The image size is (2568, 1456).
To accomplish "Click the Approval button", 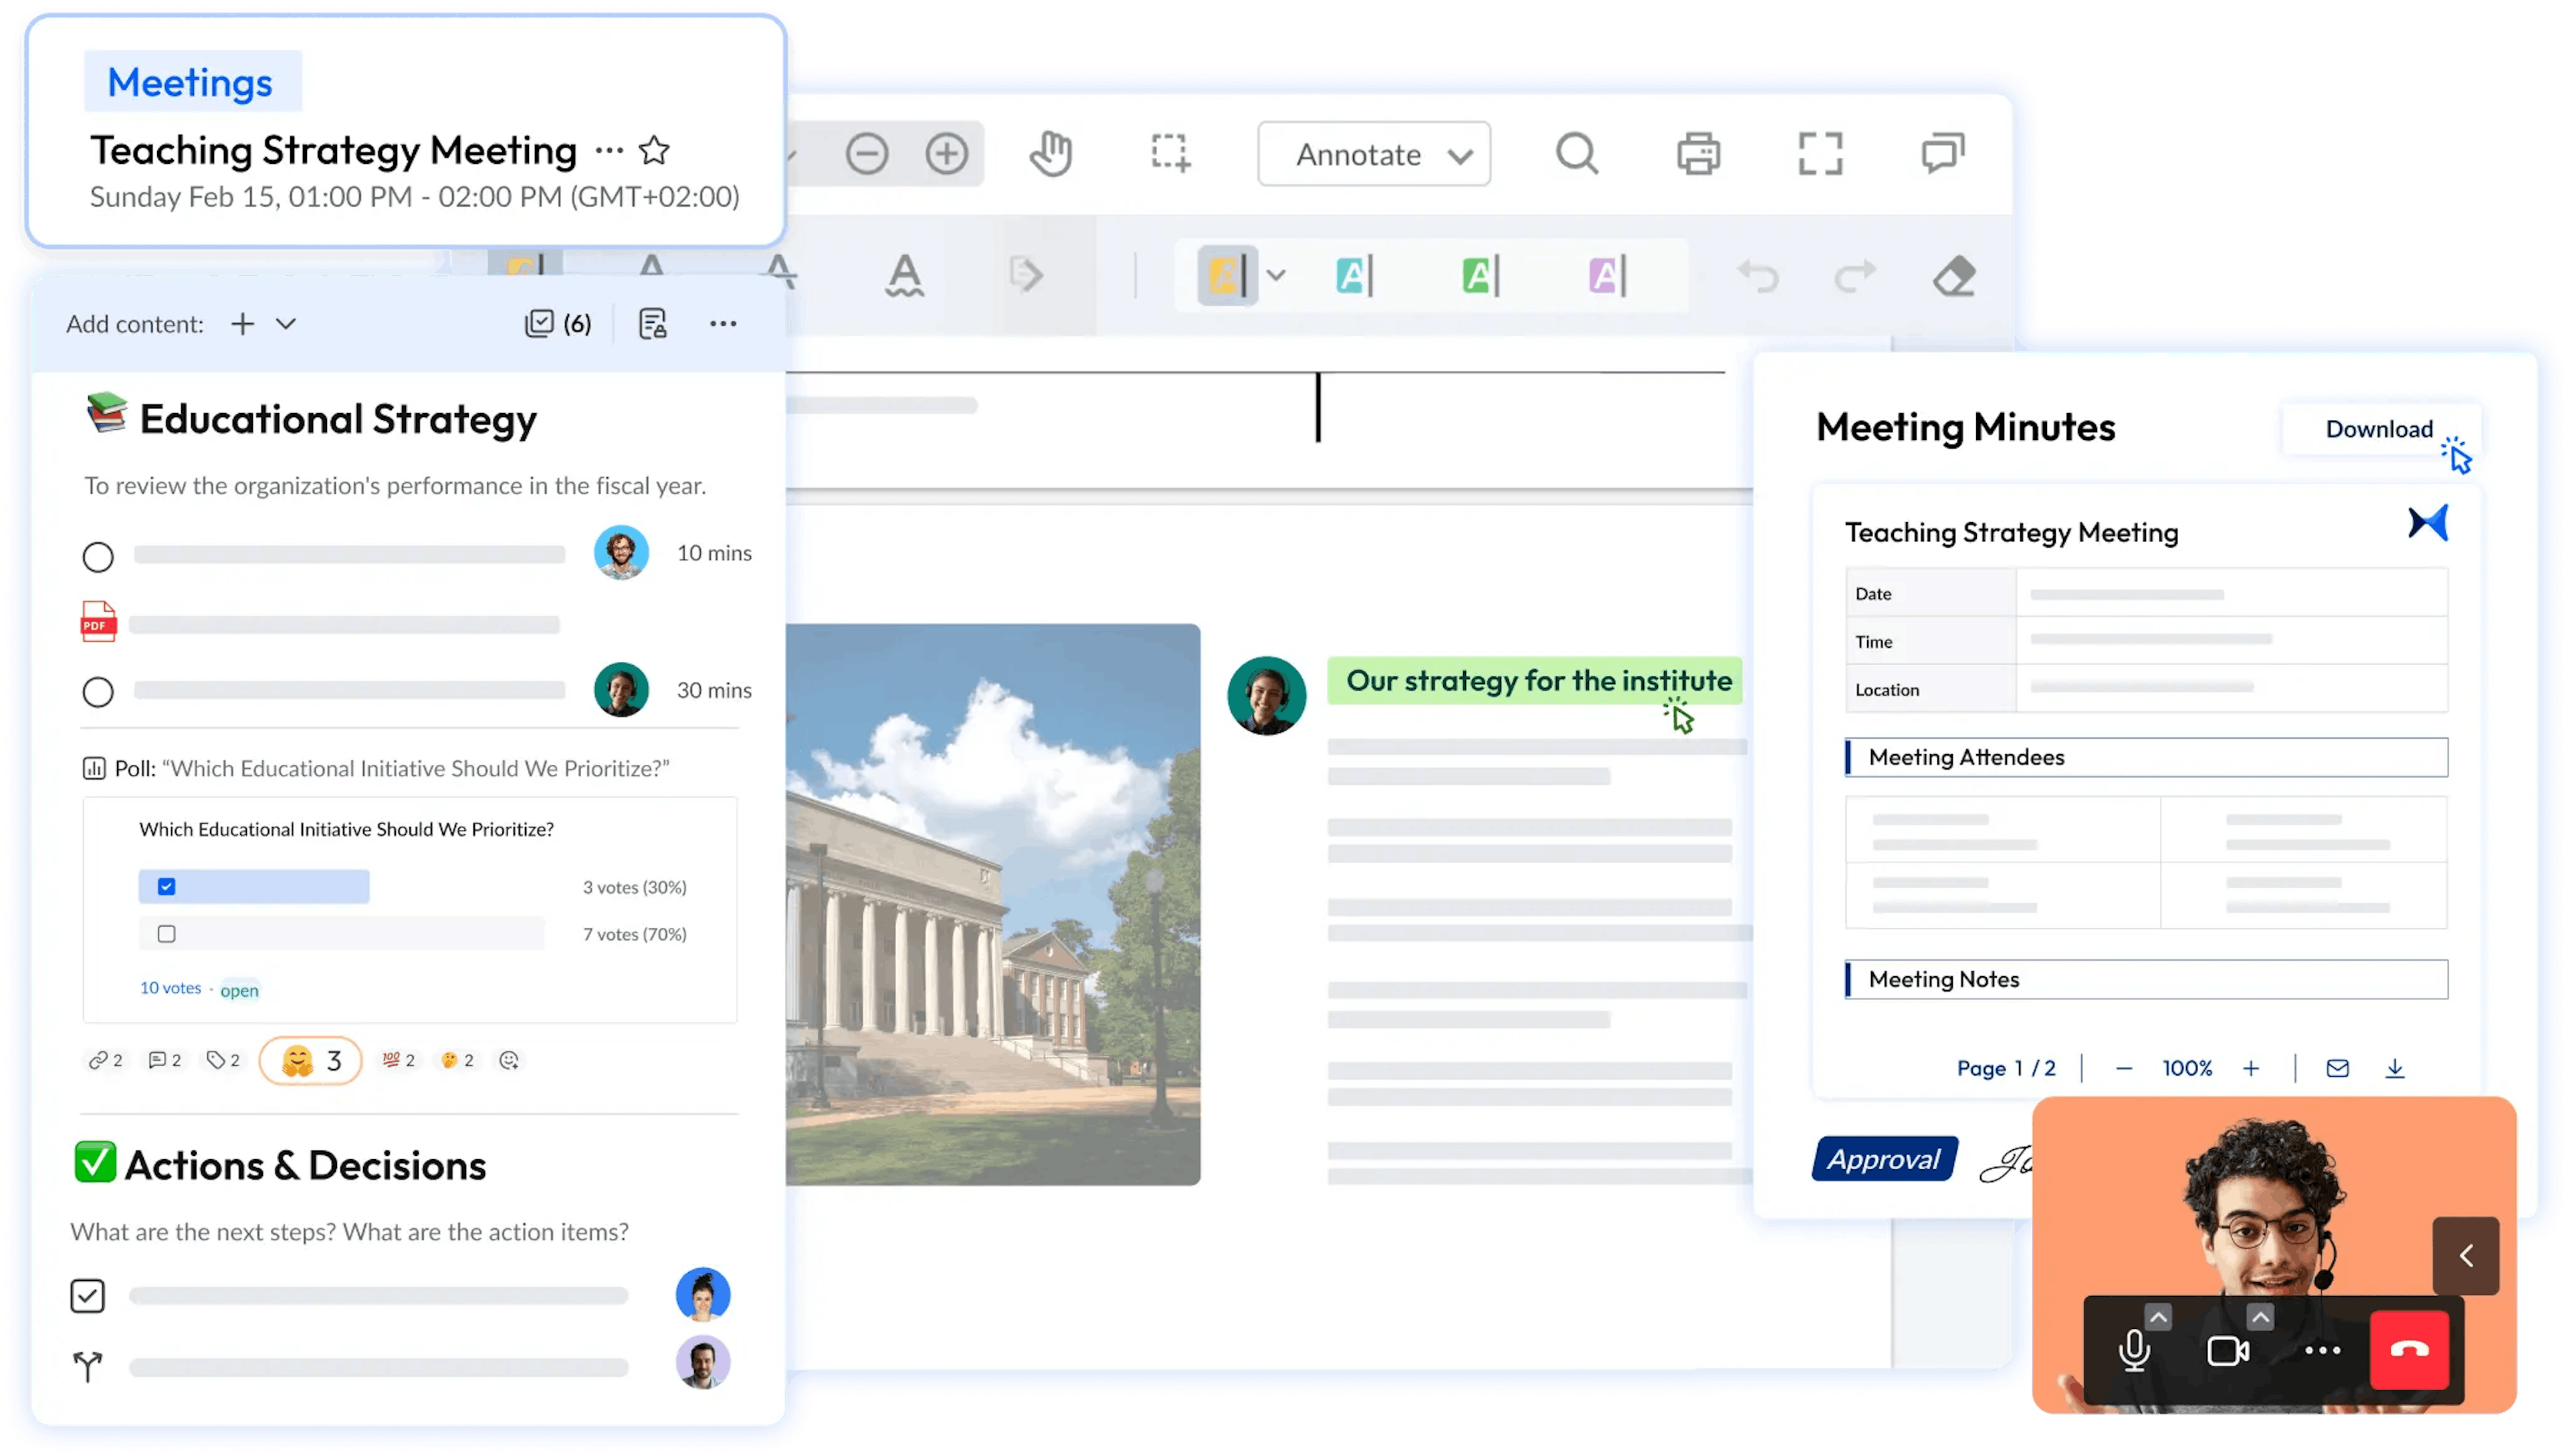I will point(1885,1159).
